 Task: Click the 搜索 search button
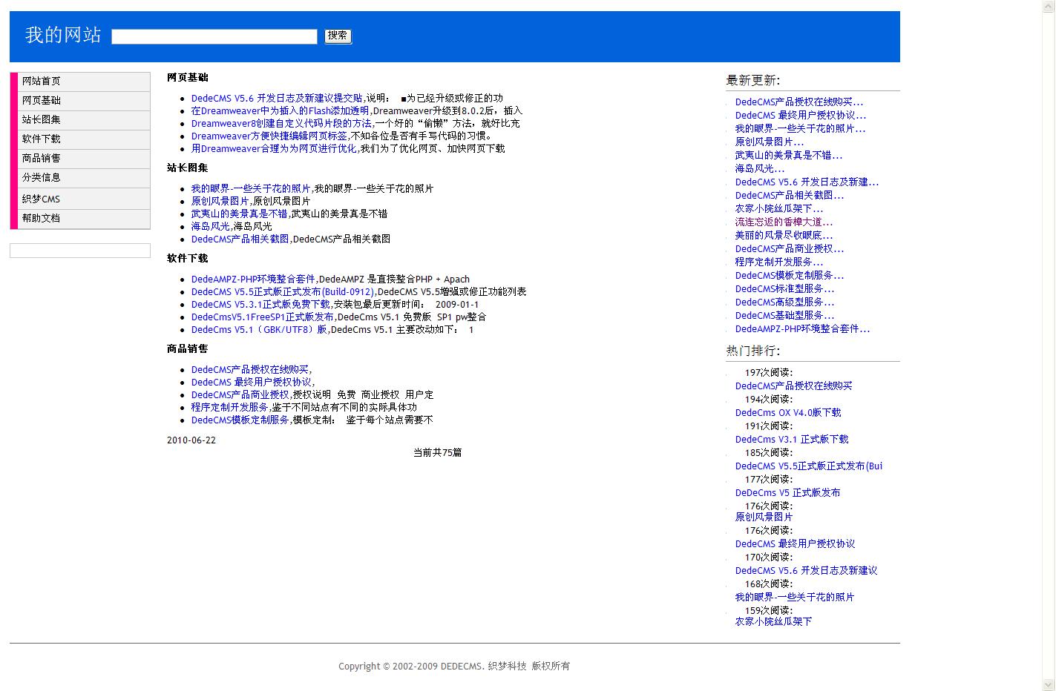pyautogui.click(x=338, y=36)
